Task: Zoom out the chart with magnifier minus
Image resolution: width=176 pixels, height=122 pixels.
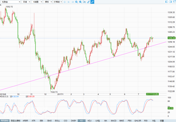Action: coord(80,2)
